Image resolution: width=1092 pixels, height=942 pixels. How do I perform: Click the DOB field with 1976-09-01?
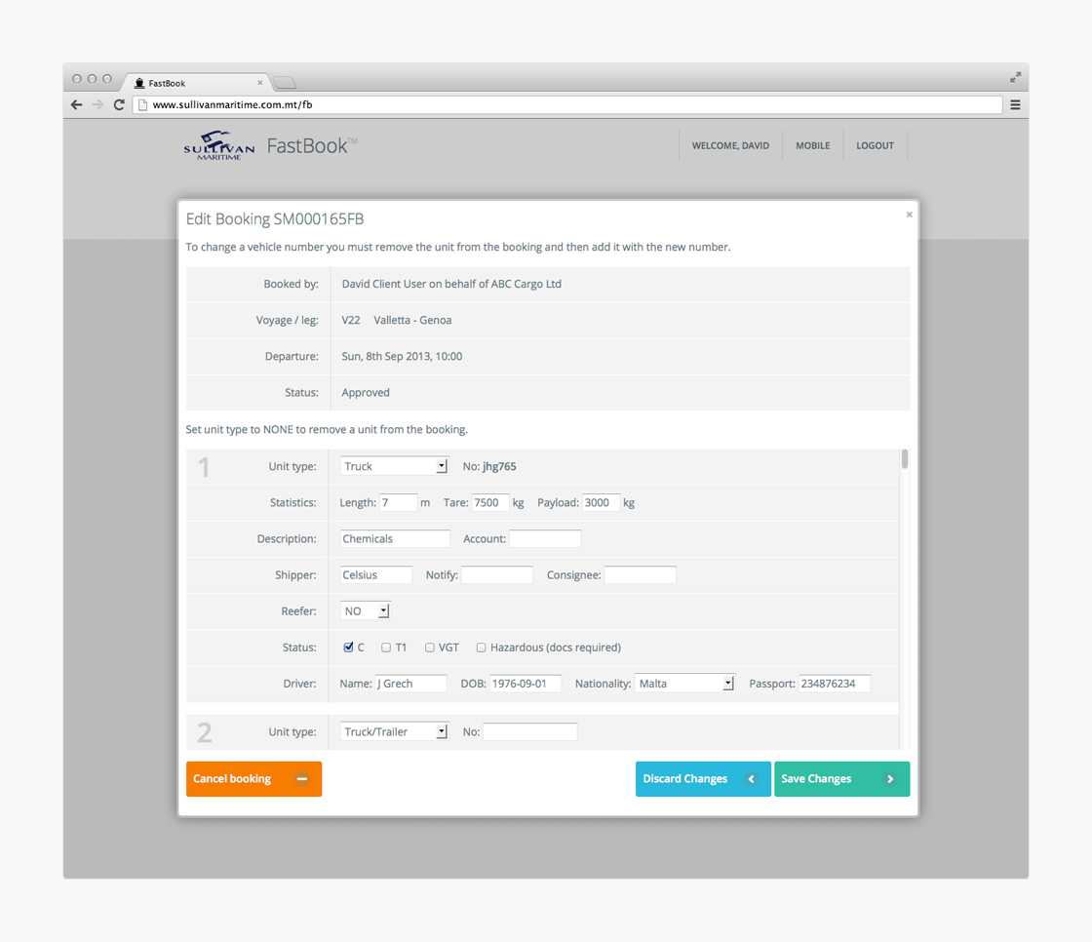[x=526, y=684]
